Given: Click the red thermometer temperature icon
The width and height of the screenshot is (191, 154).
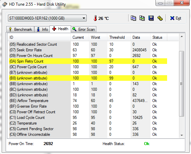Looking at the screenshot, I should pyautogui.click(x=95, y=18).
